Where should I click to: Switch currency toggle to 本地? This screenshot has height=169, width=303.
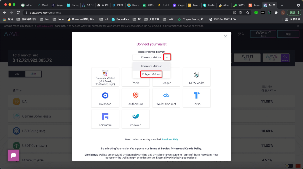(33, 74)
